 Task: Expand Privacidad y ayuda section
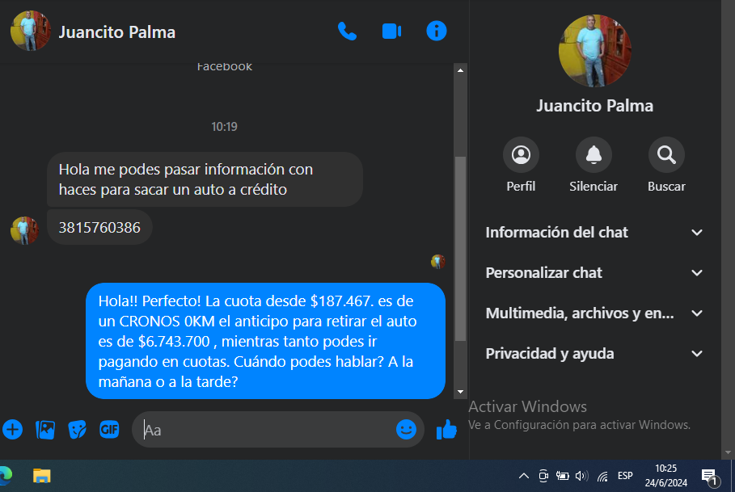point(594,353)
